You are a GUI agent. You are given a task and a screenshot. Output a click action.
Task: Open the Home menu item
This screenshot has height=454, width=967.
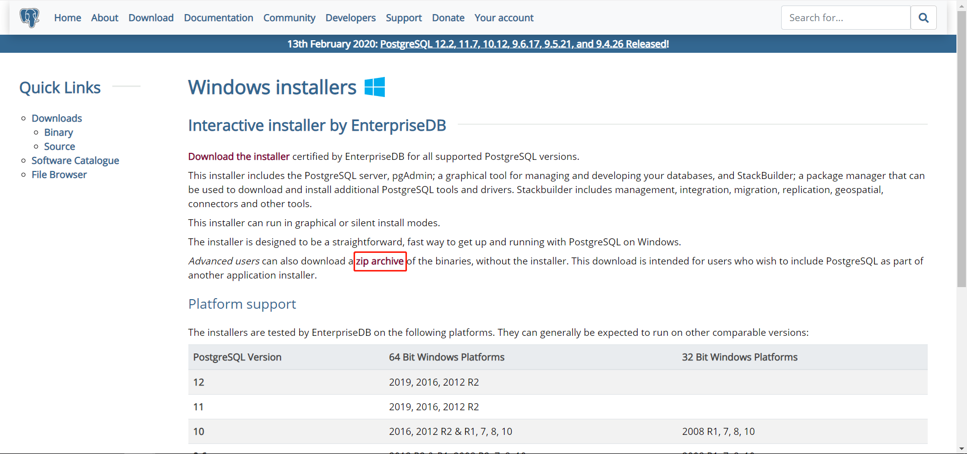click(x=67, y=18)
